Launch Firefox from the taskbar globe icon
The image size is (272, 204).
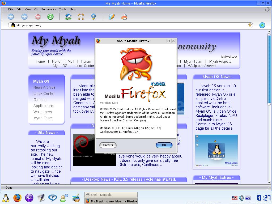click(17, 198)
